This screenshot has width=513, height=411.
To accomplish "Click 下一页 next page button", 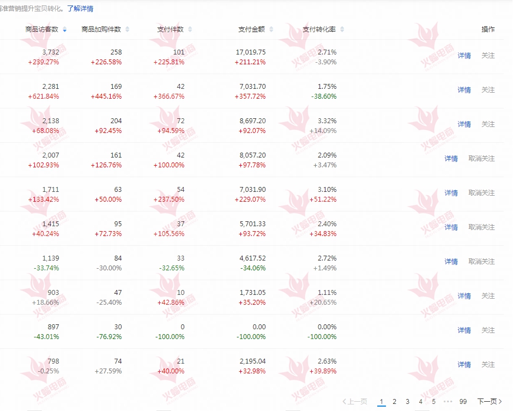I will pyautogui.click(x=490, y=402).
